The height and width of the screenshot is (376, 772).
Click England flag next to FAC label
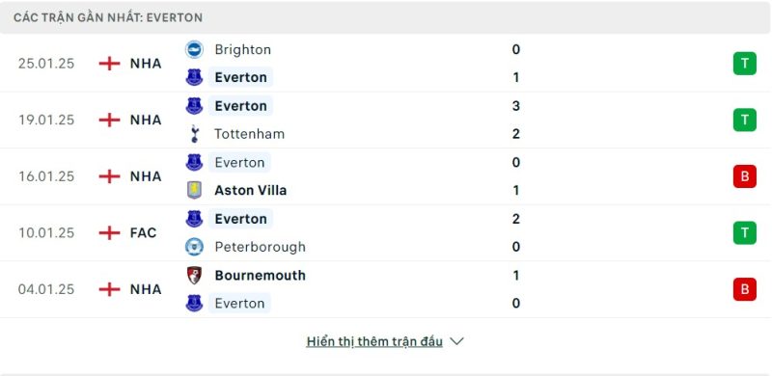tap(109, 232)
